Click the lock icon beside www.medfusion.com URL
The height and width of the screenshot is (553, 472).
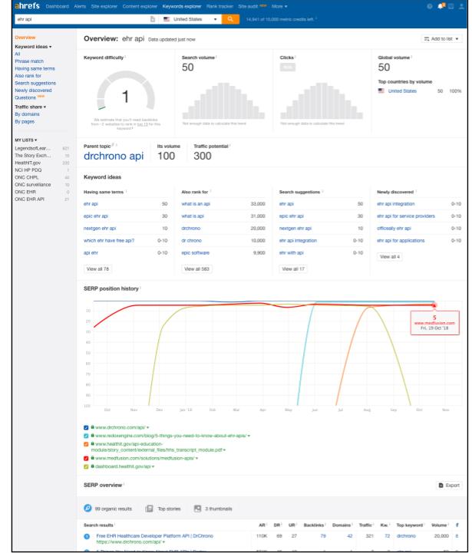click(93, 458)
